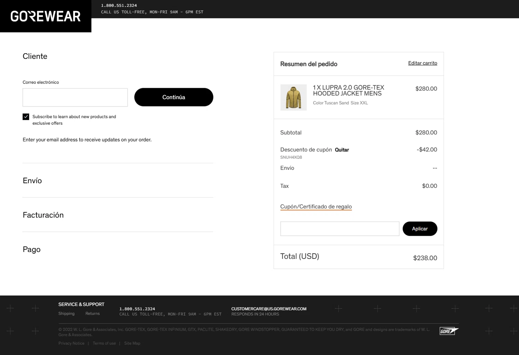Open the Site Map link
519x355 pixels.
[x=132, y=343]
